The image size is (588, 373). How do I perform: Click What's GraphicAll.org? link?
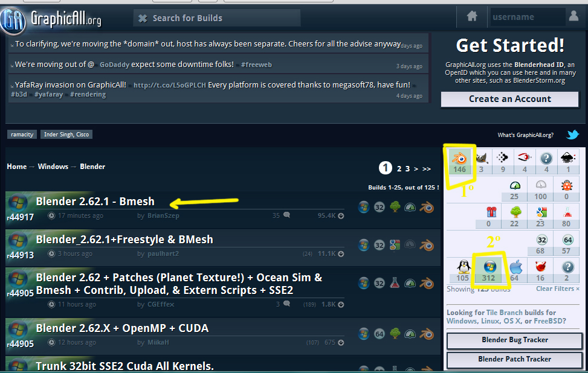tap(525, 135)
